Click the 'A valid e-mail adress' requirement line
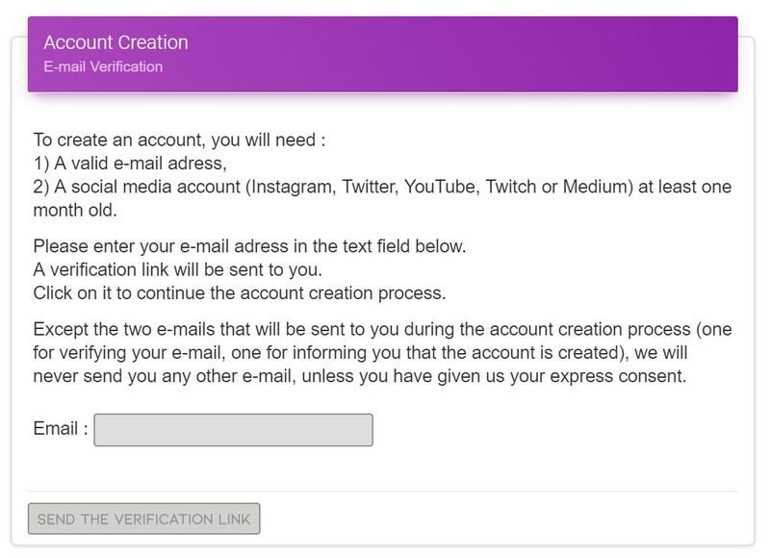 click(130, 164)
